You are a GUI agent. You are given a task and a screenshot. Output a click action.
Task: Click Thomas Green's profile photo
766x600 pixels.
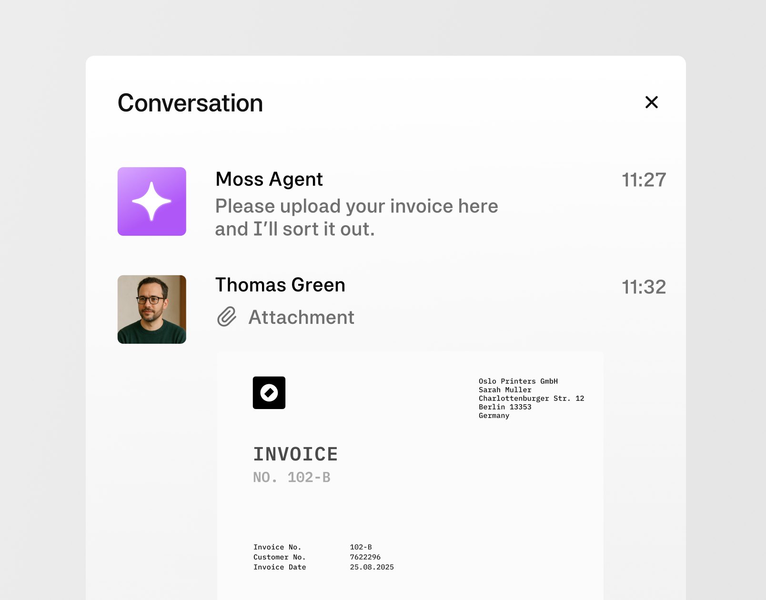(x=152, y=309)
